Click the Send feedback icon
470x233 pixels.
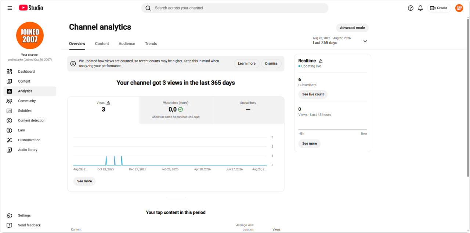(x=10, y=225)
